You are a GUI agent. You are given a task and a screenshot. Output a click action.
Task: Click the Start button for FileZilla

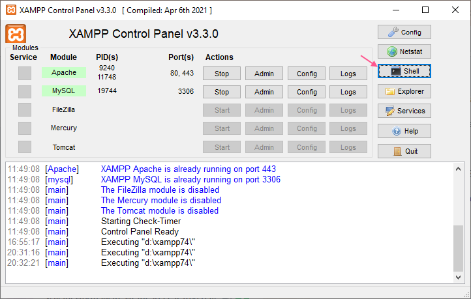(222, 110)
